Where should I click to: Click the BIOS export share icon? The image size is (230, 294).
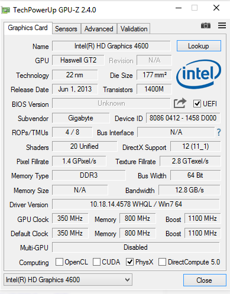[180, 103]
